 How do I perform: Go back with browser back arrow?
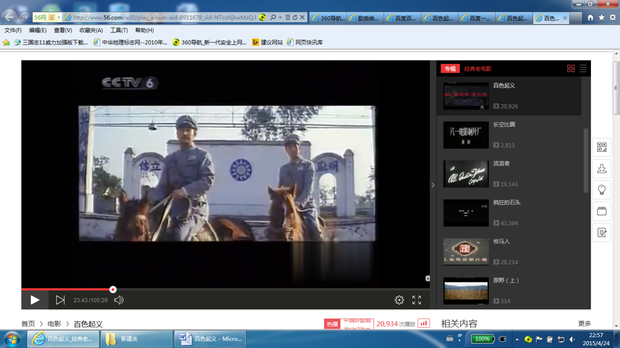coord(9,17)
